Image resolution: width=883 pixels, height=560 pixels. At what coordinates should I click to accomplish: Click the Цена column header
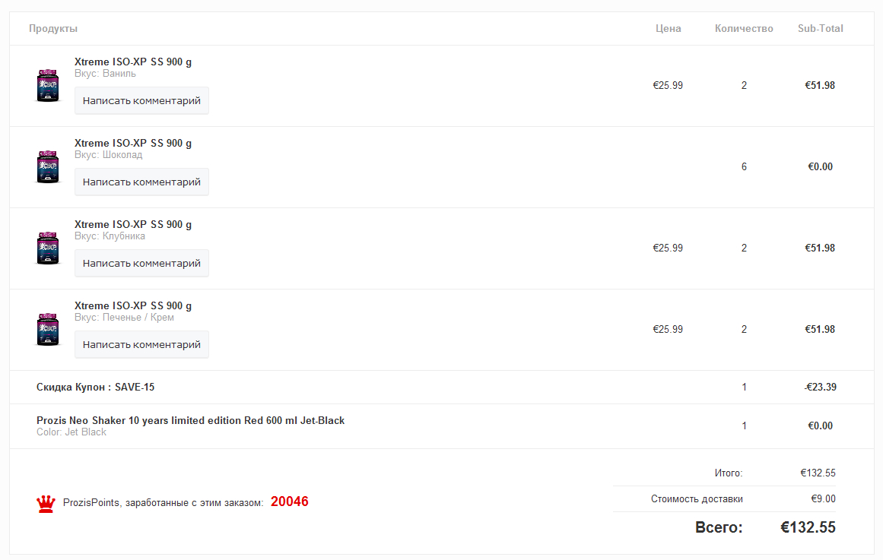tap(669, 29)
